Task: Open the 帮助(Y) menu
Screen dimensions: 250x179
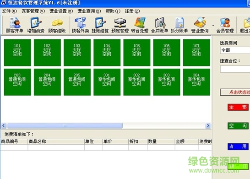Action: tap(113, 11)
